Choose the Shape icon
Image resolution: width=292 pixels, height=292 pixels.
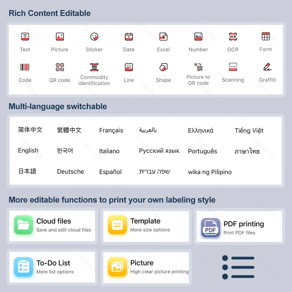[163, 67]
